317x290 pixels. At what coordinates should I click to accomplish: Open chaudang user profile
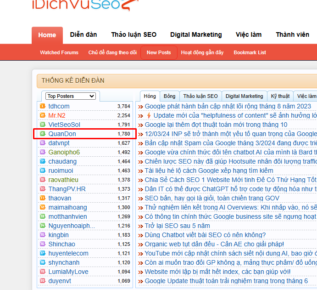[62, 161]
